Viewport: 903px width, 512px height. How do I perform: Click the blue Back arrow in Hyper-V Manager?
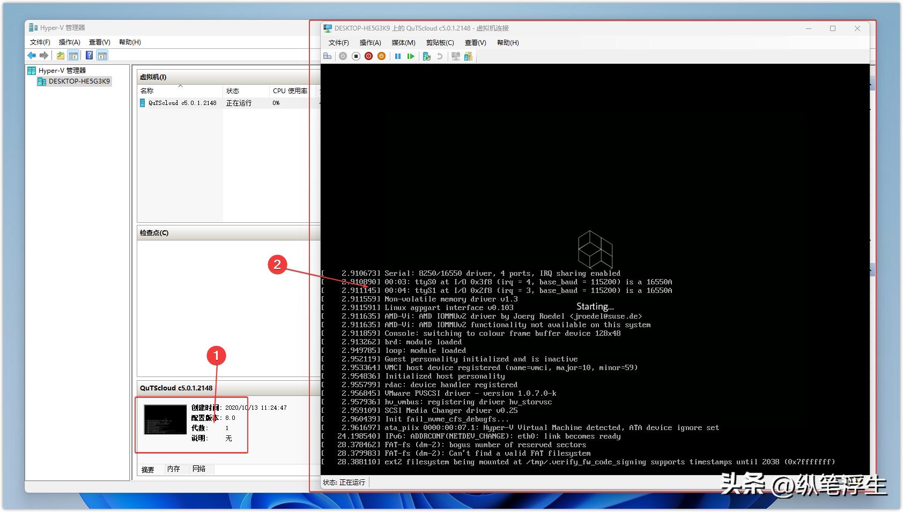click(32, 55)
